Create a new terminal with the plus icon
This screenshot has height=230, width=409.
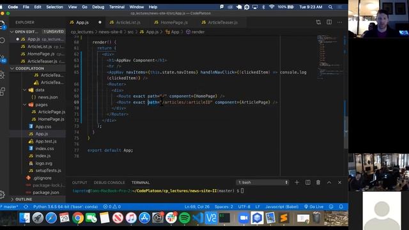(x=297, y=182)
